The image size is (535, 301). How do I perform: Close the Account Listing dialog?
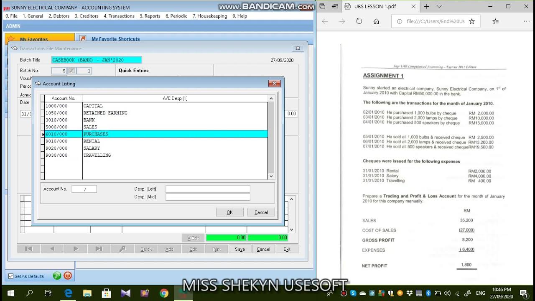(274, 84)
